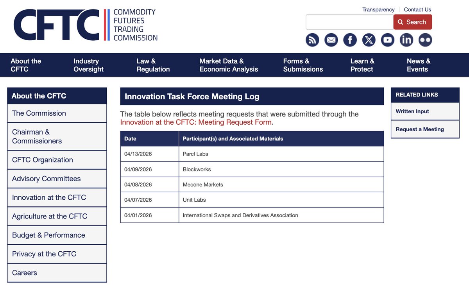Click the 04/09/2026 date cell
Image resolution: width=469 pixels, height=290 pixels.
tap(150, 169)
